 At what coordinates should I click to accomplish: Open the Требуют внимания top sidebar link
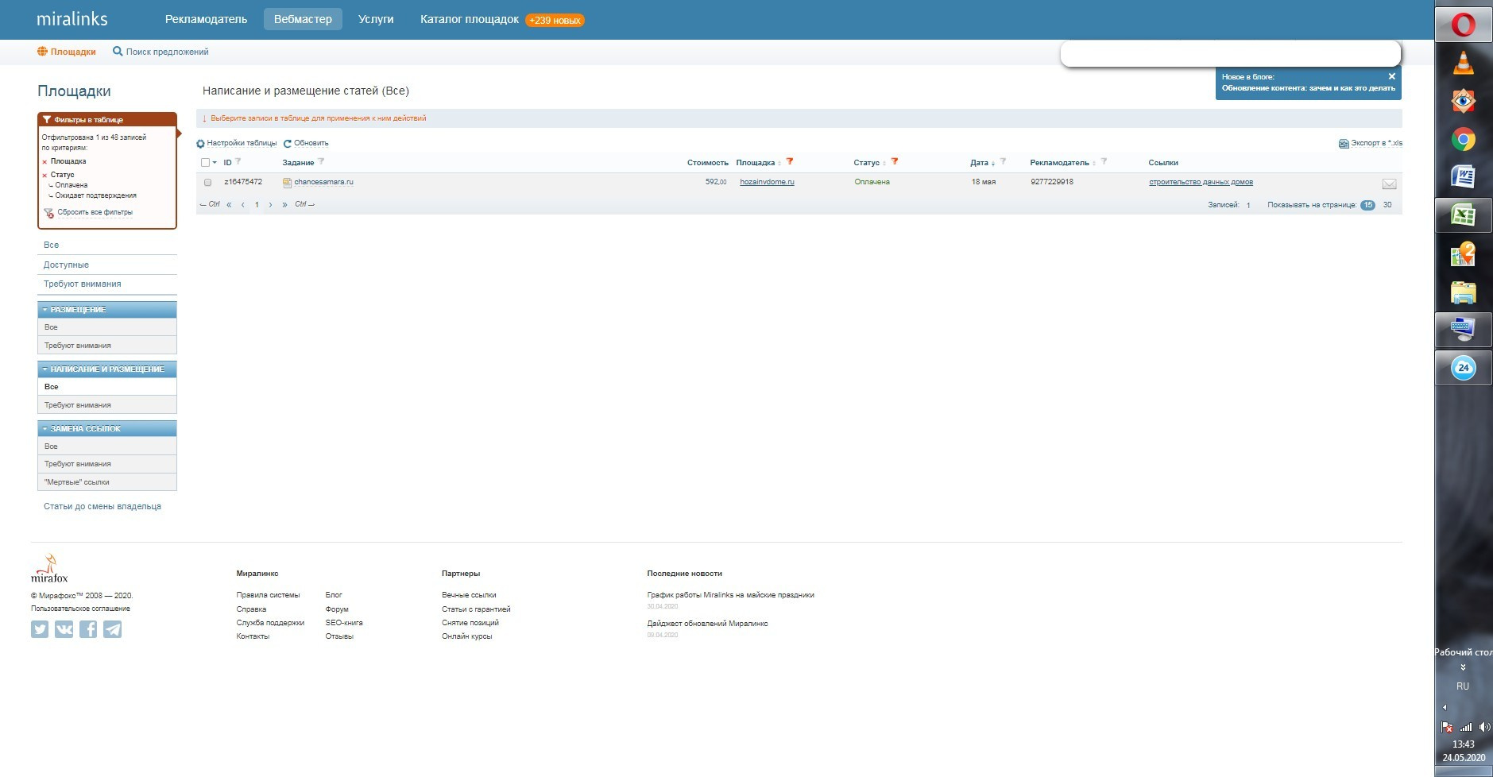[x=83, y=284]
